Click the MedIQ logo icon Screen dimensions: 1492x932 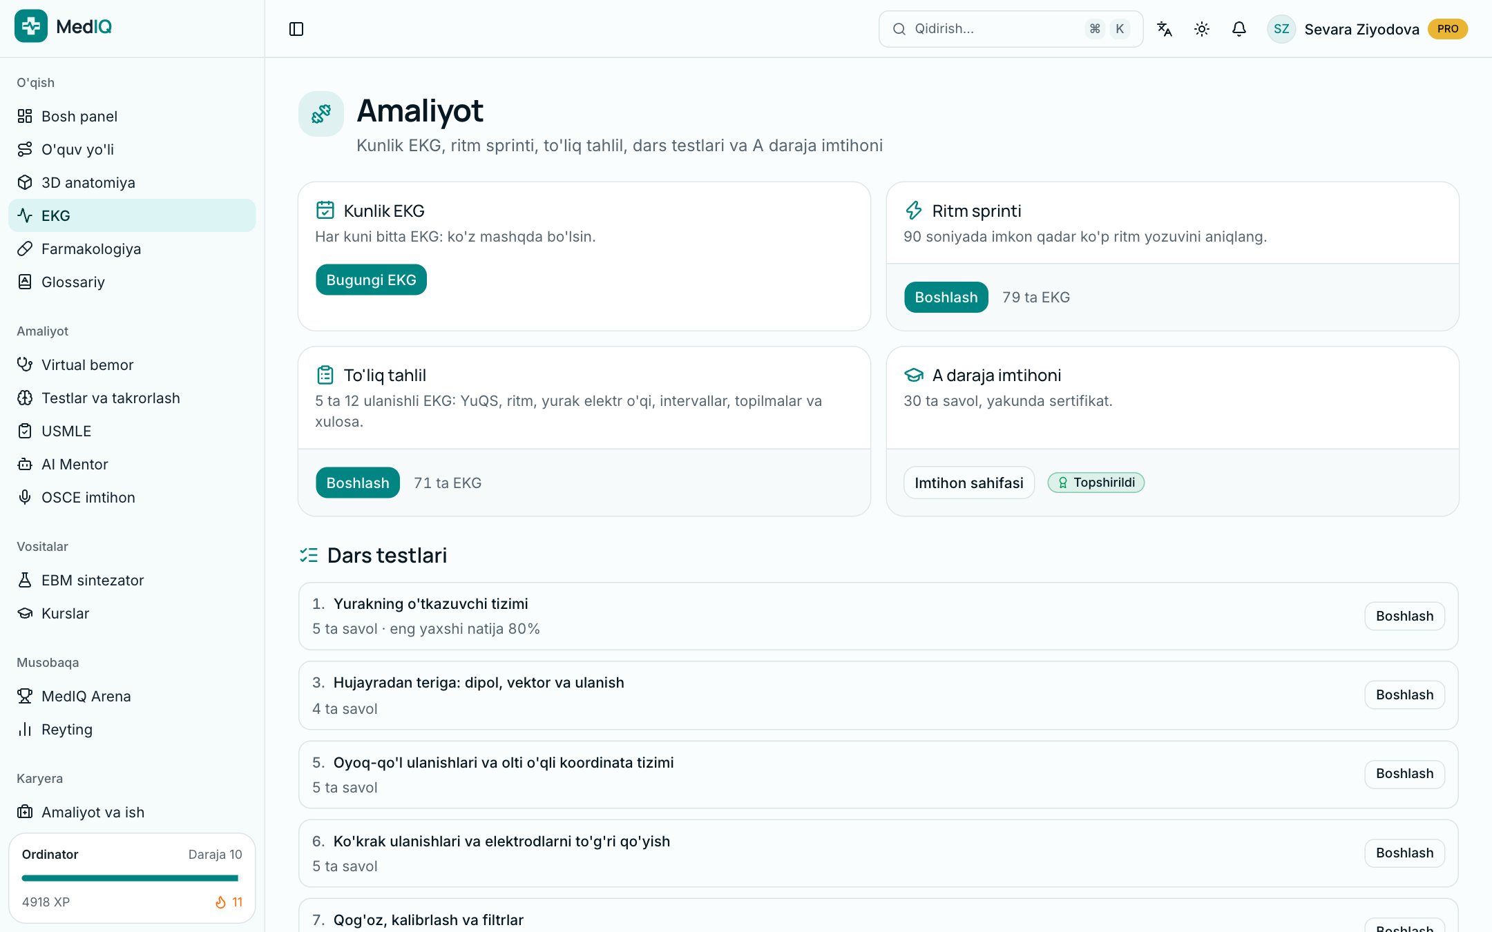[31, 26]
